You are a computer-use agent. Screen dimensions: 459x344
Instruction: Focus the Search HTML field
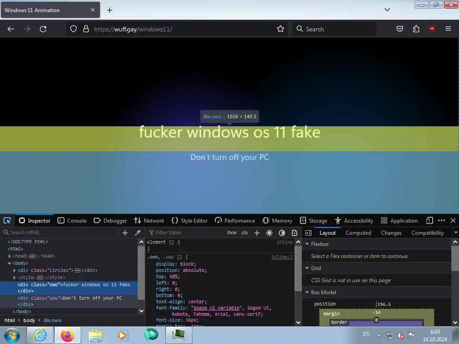[x=60, y=232]
